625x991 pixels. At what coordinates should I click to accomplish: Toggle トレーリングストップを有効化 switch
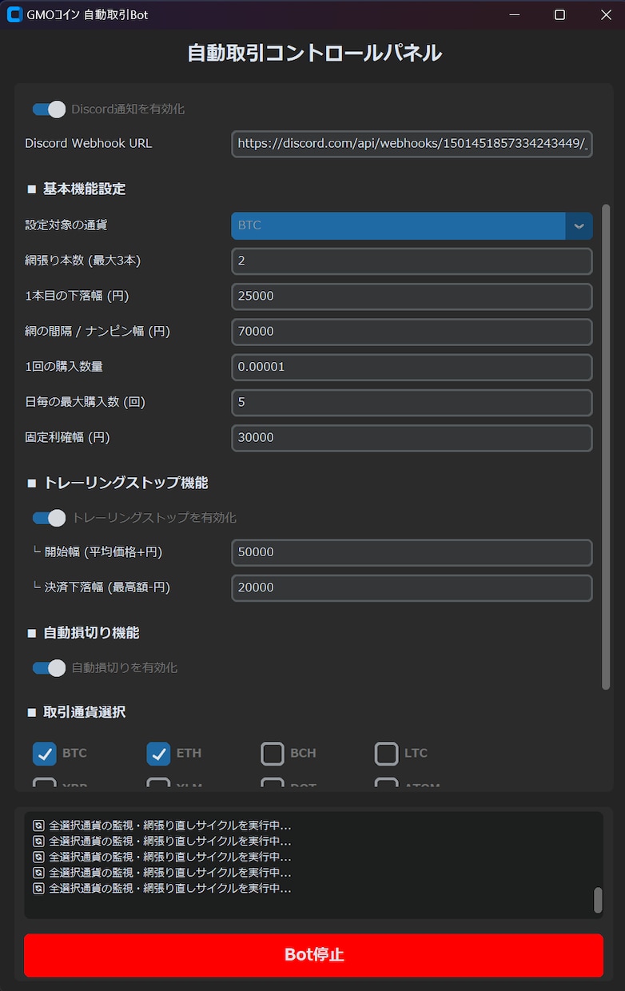tap(49, 518)
